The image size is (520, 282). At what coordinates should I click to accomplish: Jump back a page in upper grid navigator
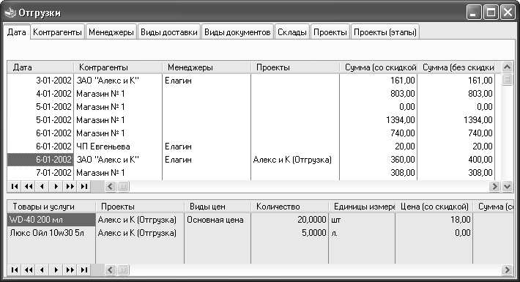pos(29,187)
